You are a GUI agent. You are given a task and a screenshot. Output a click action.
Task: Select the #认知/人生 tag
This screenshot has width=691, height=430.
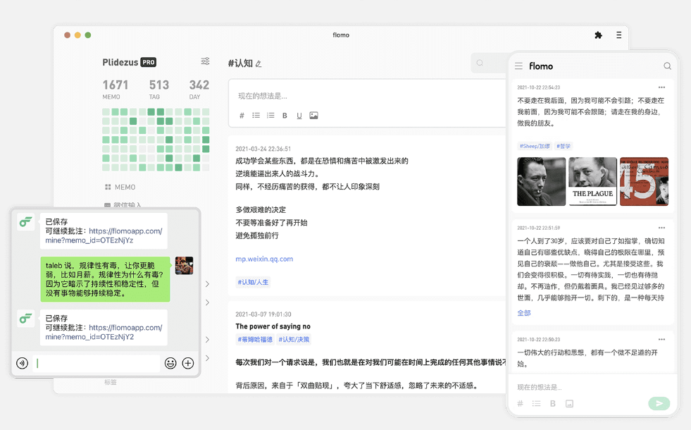[253, 282]
